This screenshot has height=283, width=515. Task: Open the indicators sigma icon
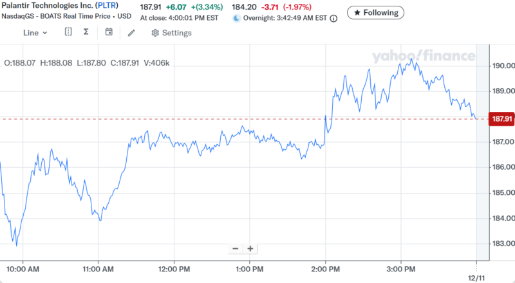tap(86, 32)
